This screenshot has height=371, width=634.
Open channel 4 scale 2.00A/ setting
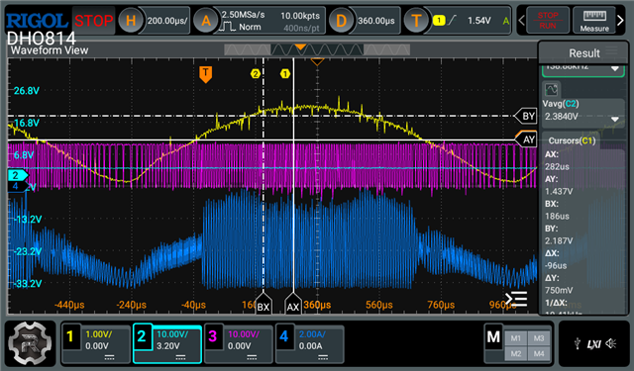tap(312, 334)
